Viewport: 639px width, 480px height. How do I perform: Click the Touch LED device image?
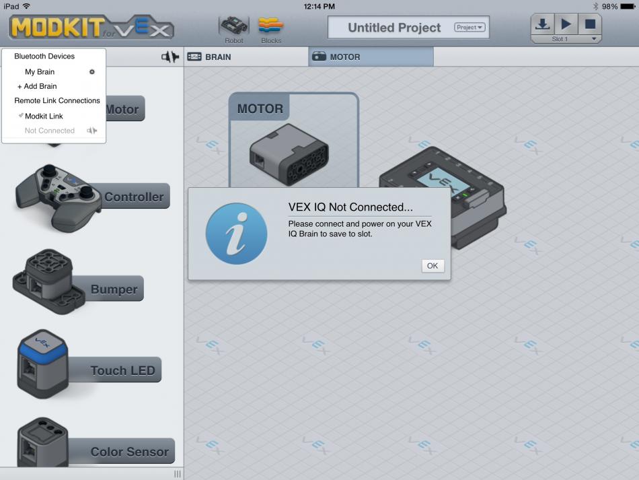point(42,364)
